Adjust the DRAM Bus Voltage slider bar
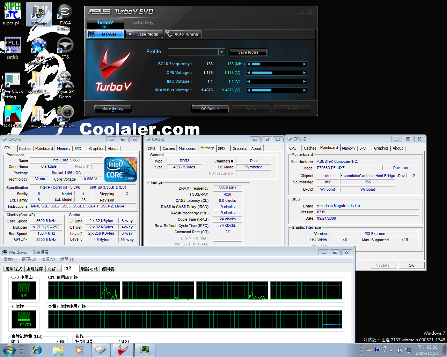447x357 pixels. click(277, 90)
